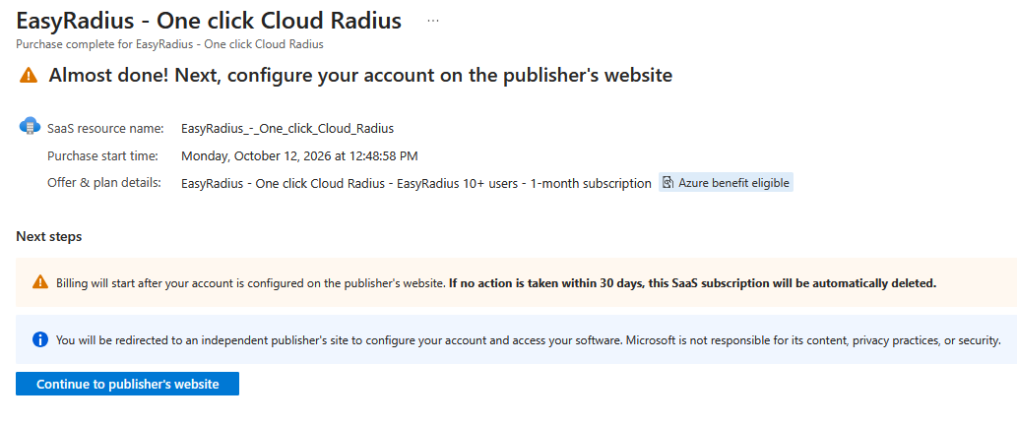Click the Purchase complete subtitle text
Viewport: 1017px width, 424px height.
[x=170, y=44]
